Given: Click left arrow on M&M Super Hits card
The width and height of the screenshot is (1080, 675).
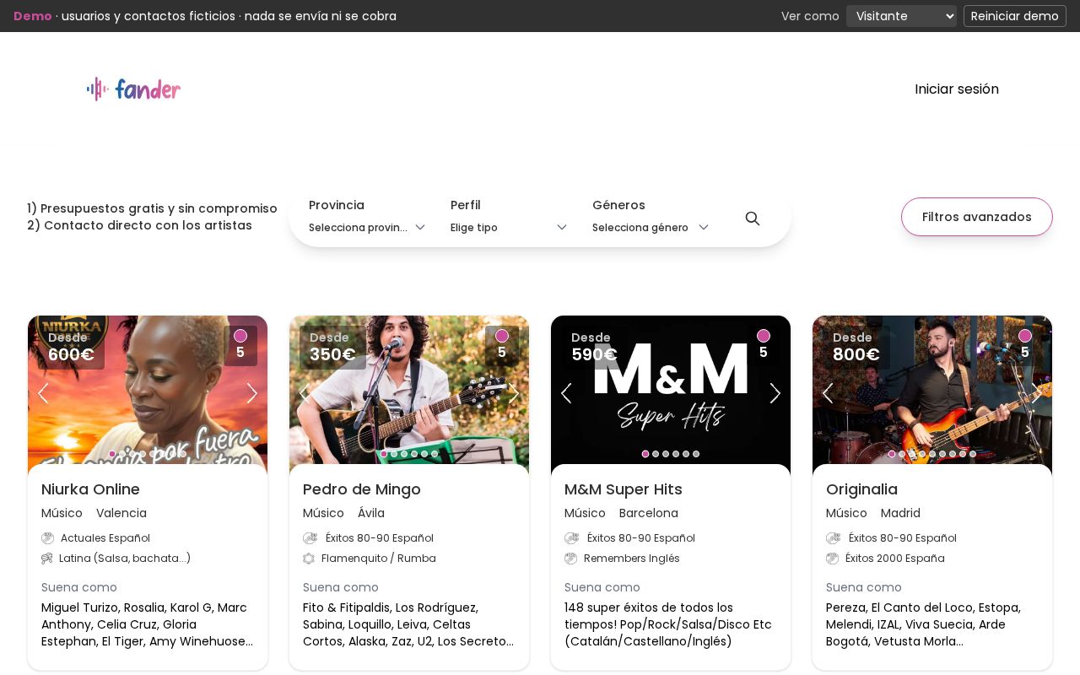Looking at the screenshot, I should (x=566, y=393).
